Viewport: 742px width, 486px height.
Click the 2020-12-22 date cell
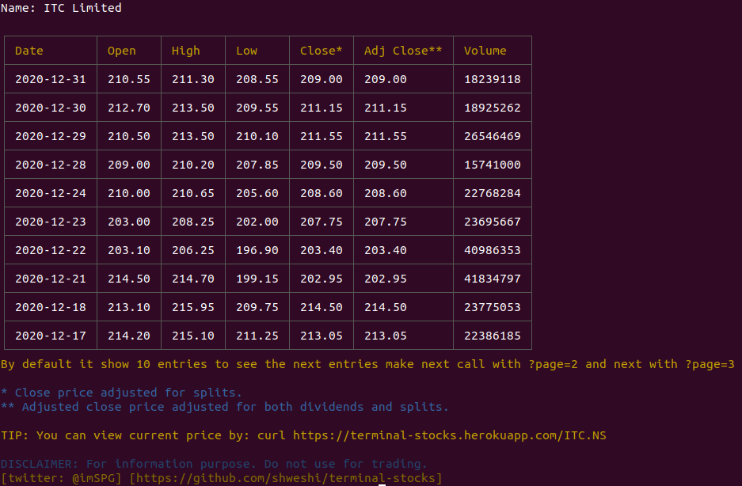[51, 250]
